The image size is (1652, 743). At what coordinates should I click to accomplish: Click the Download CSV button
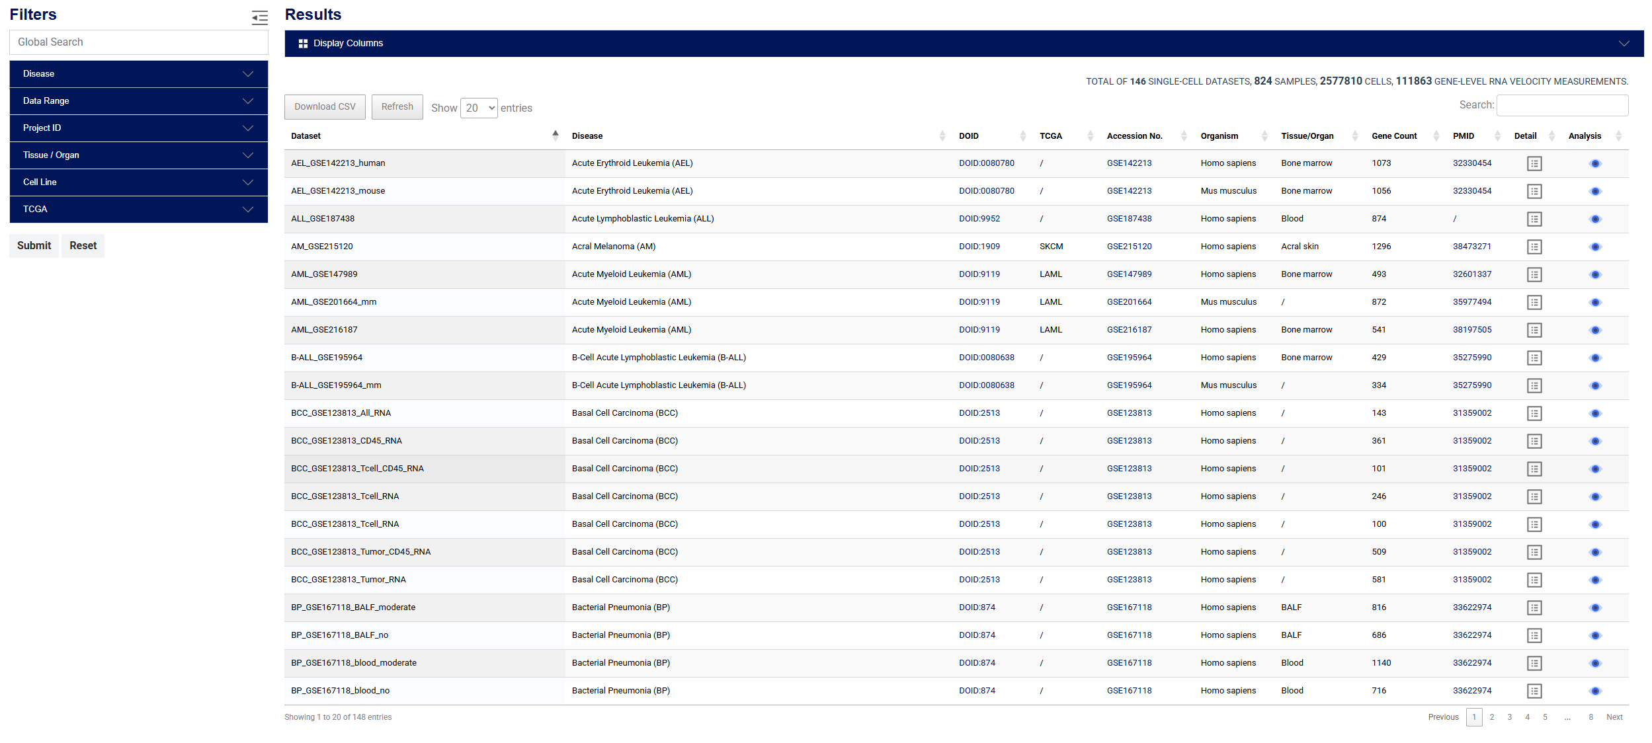click(325, 106)
